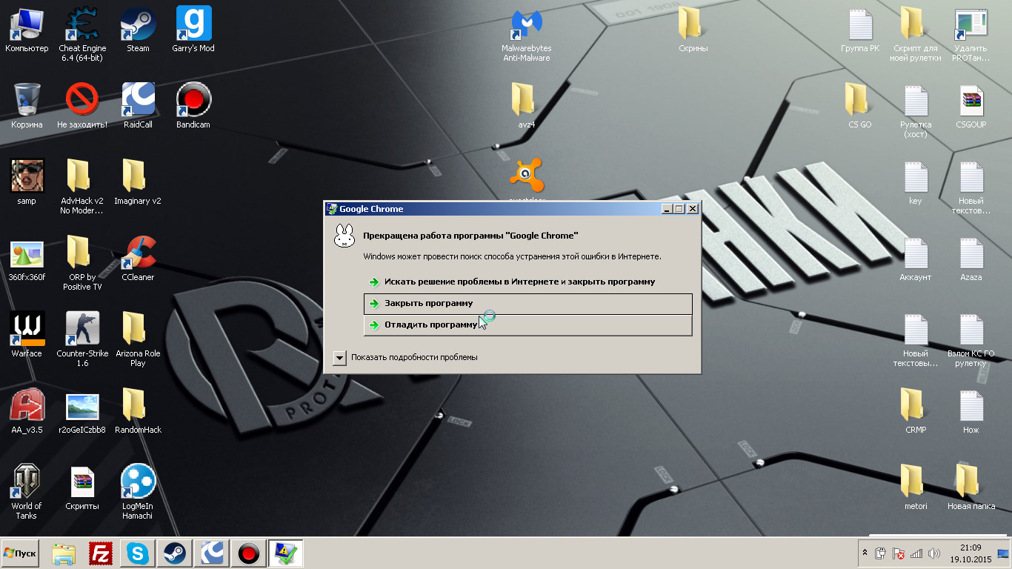Open Windows Explorer from the taskbar
The height and width of the screenshot is (569, 1012).
coord(64,553)
